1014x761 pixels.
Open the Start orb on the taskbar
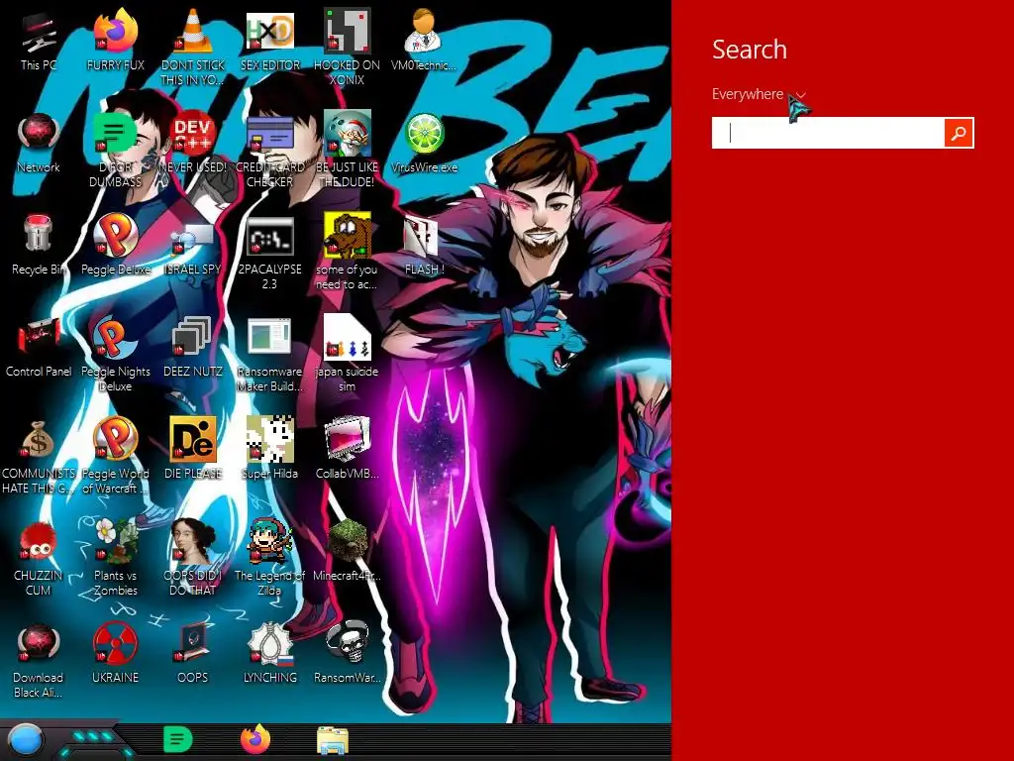point(26,741)
